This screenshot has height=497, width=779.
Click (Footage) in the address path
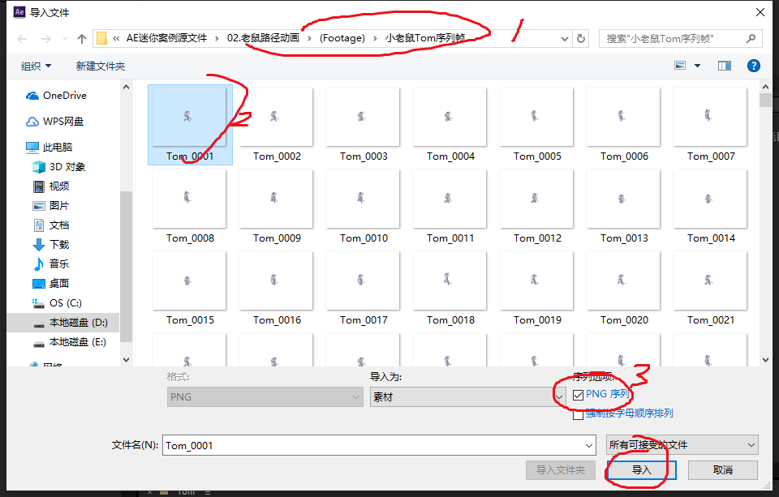point(342,38)
